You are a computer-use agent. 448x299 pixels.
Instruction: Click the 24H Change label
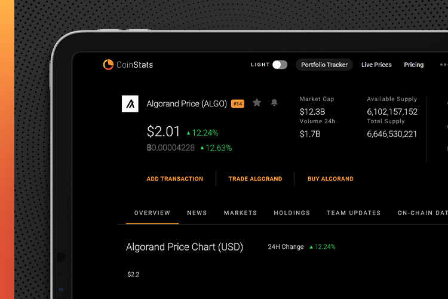click(286, 246)
